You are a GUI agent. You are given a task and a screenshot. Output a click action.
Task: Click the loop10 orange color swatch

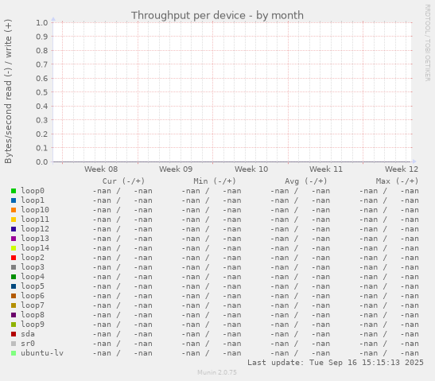14,210
